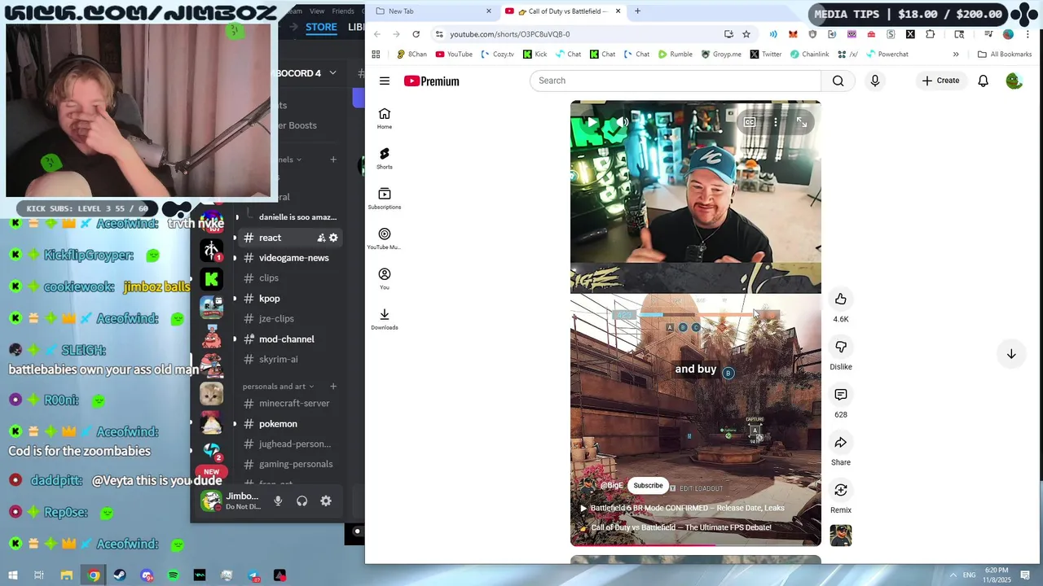Open Discord user settings gear
This screenshot has height=586, width=1043.
pyautogui.click(x=326, y=501)
